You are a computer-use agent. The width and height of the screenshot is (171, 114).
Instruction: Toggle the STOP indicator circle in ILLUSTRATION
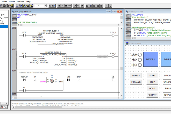click(140, 60)
